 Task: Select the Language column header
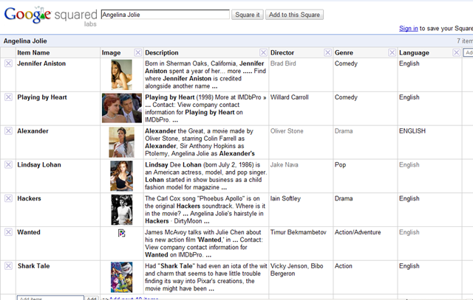pos(414,52)
